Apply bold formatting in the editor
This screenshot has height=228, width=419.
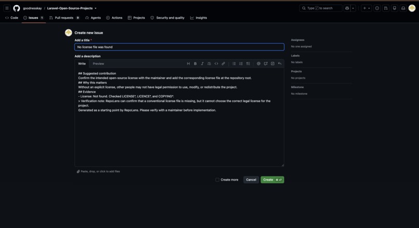[195, 64]
